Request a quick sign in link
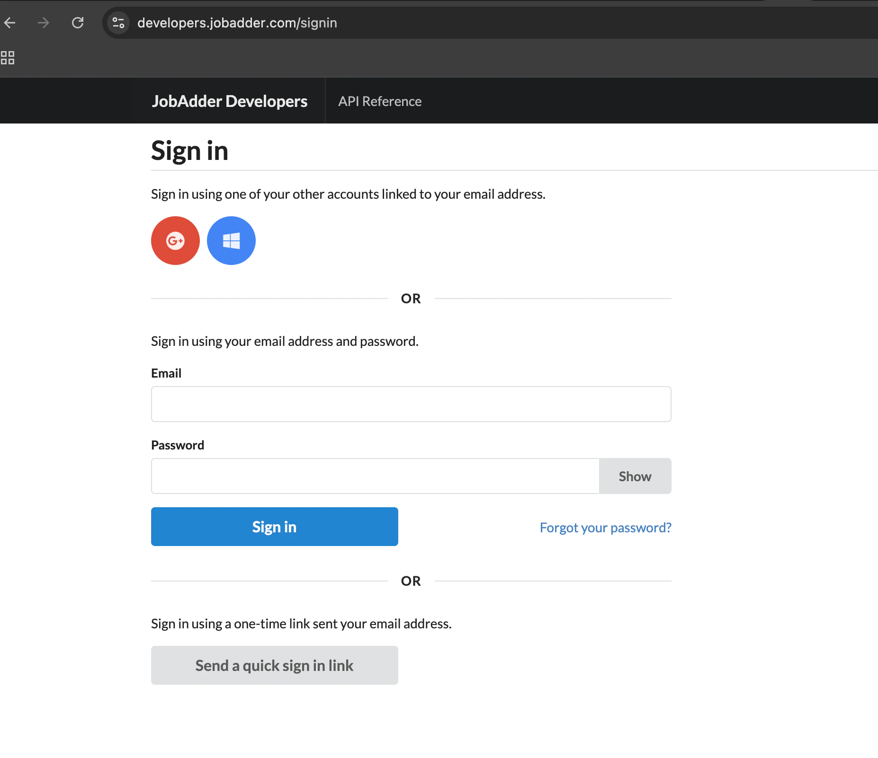The width and height of the screenshot is (878, 758). click(274, 665)
